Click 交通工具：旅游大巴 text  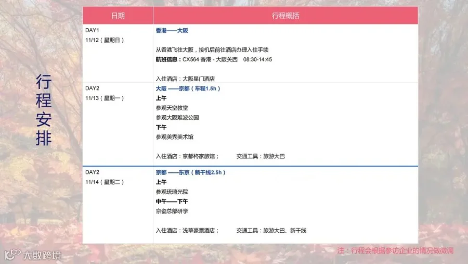click(261, 156)
